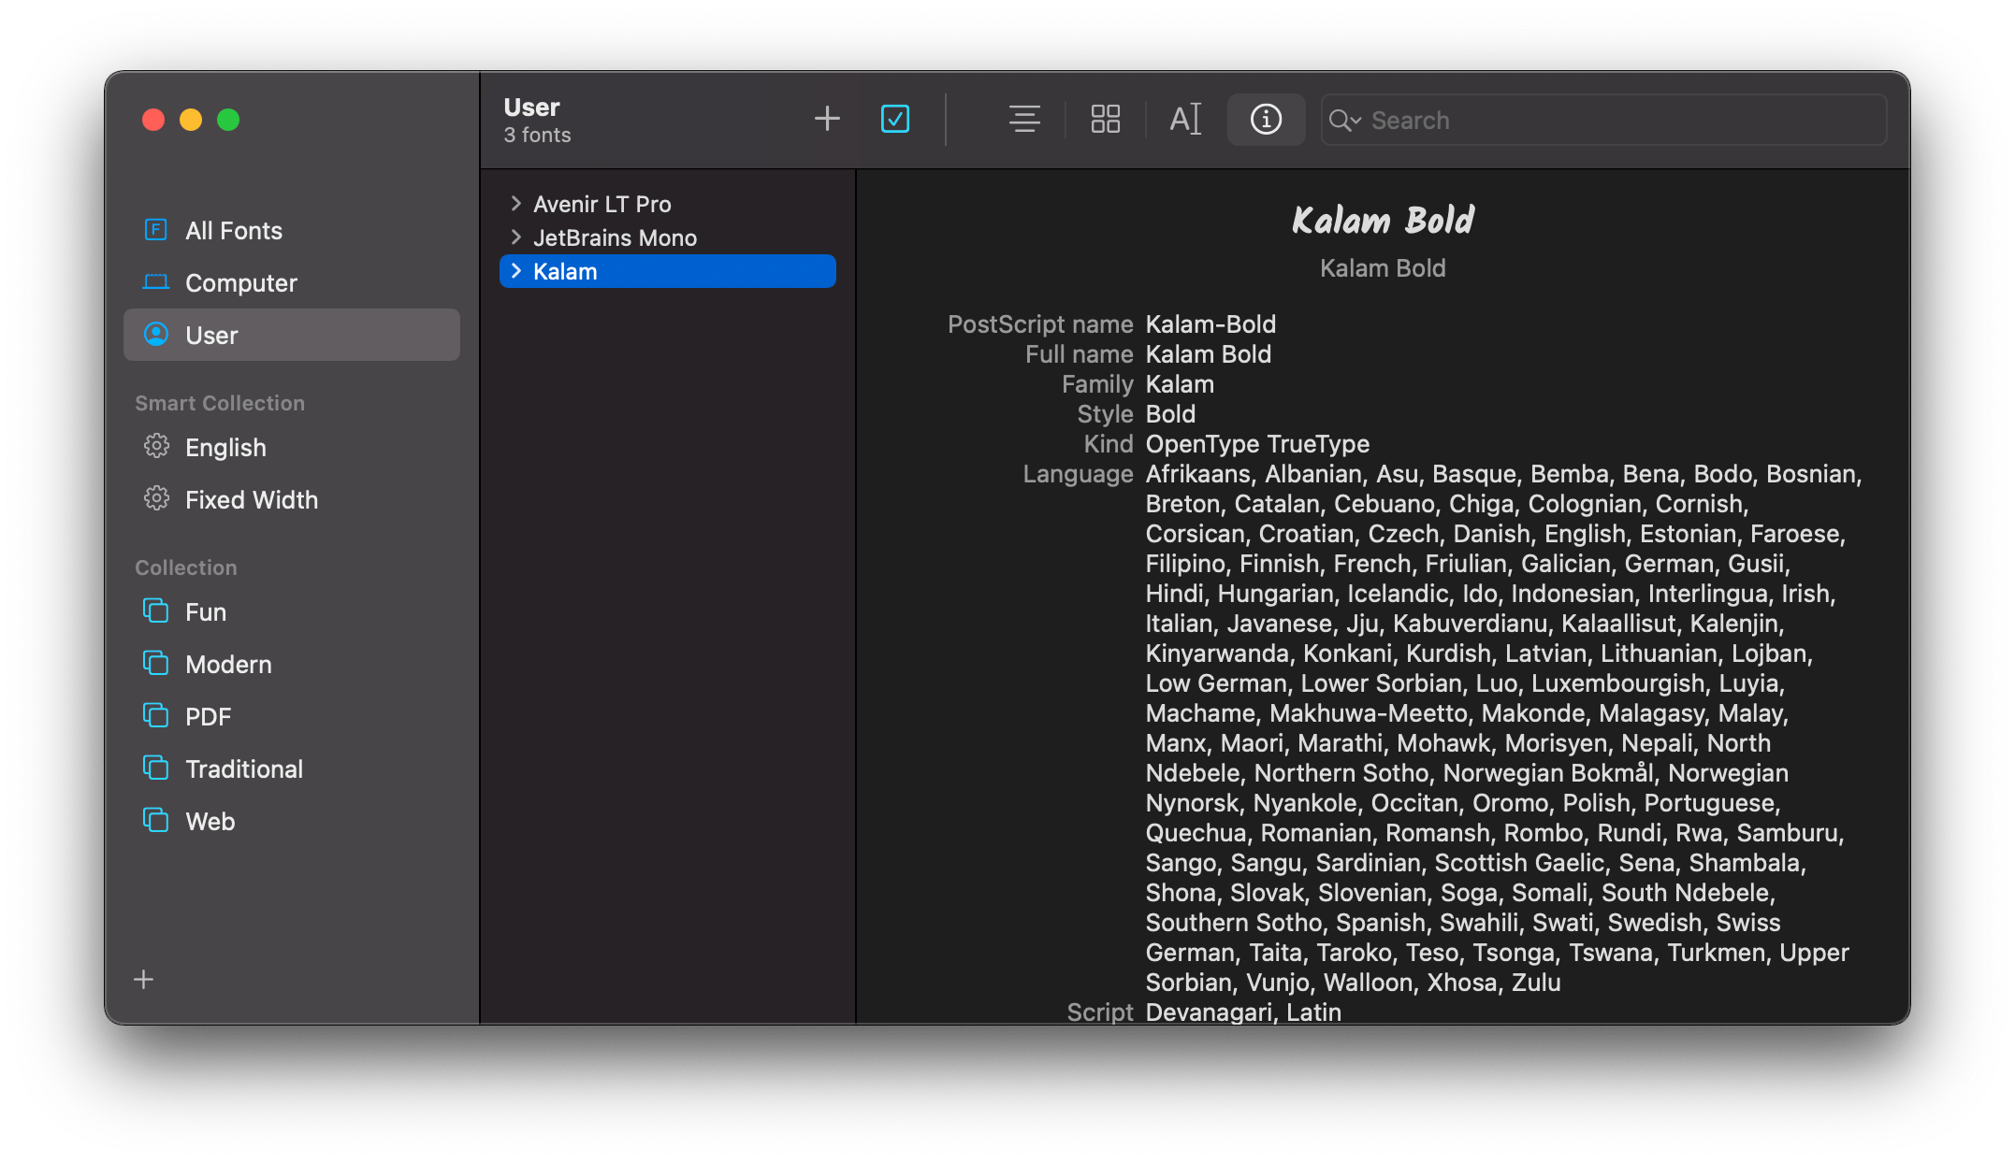Select the Modern collection
This screenshot has width=2015, height=1163.
[228, 664]
